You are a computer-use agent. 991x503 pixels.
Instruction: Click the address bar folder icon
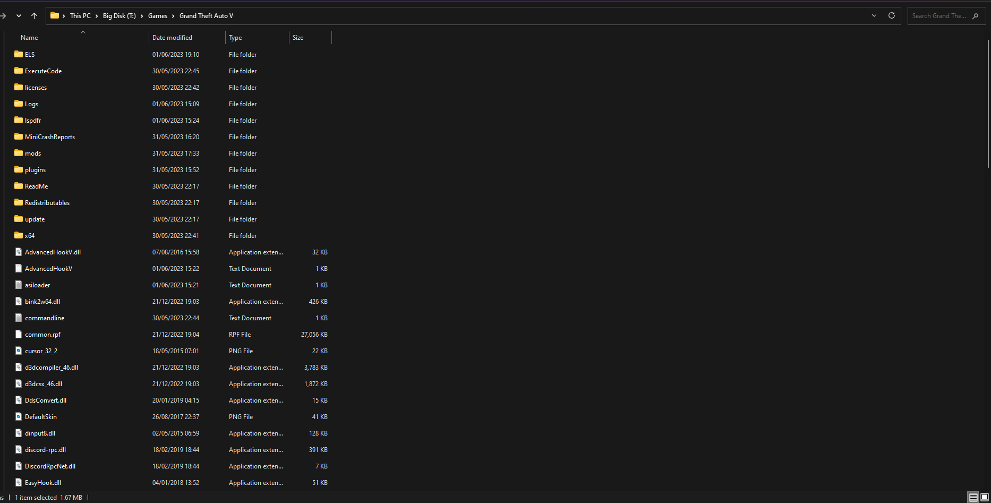tap(55, 15)
